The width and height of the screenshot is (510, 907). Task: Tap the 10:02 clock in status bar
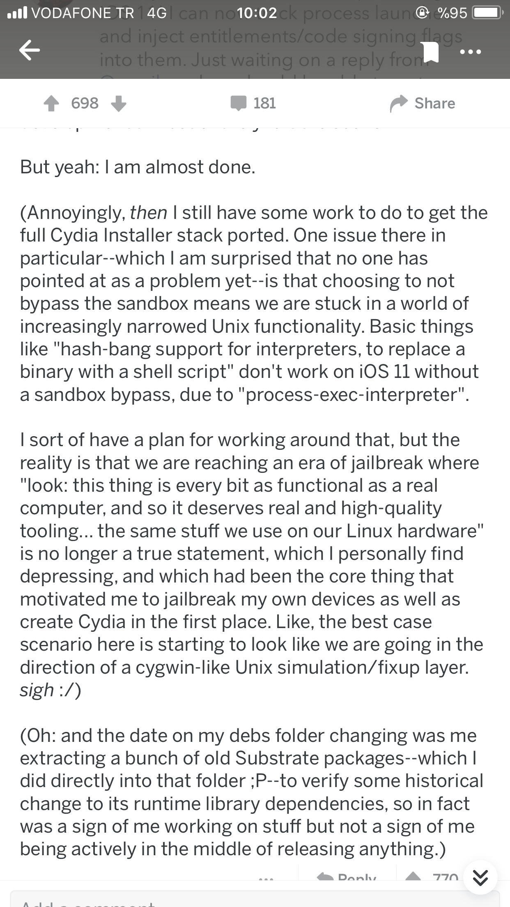[x=257, y=13]
